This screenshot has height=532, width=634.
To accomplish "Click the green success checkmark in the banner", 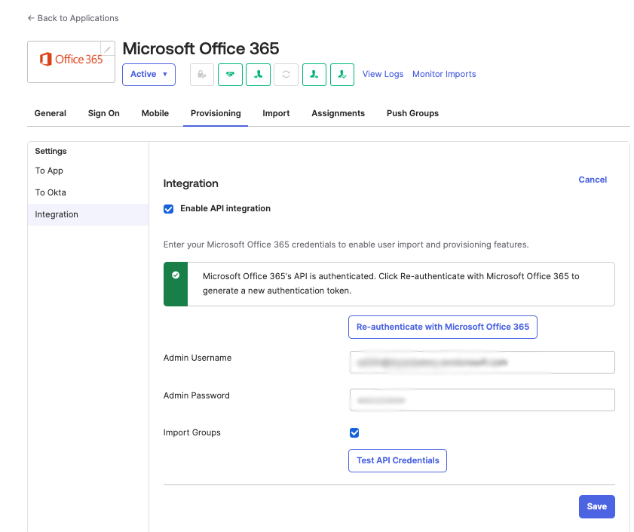I will (176, 275).
